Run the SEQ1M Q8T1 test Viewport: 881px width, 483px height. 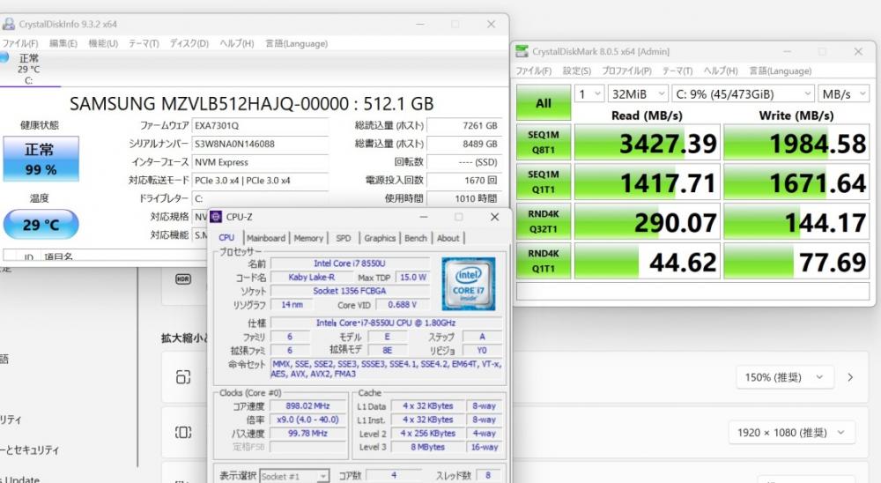coord(544,142)
